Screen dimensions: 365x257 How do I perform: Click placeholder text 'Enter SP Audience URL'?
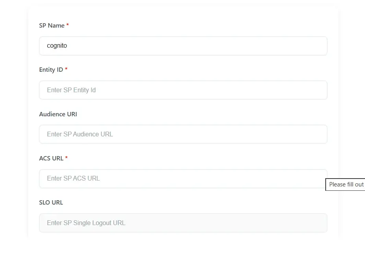(x=79, y=134)
